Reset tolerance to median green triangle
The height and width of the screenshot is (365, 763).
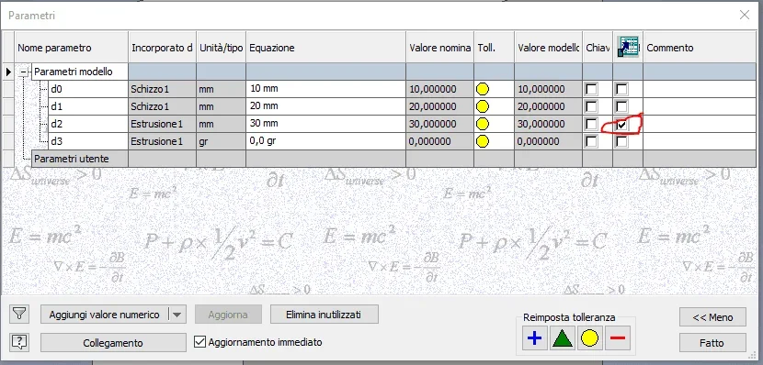click(x=562, y=338)
